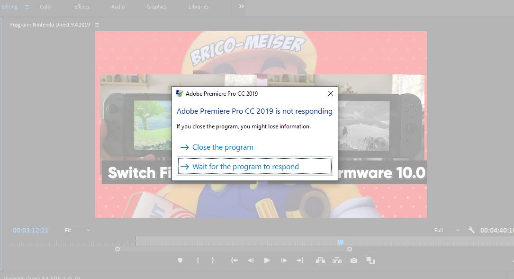Switch to the Libraries workspace

coord(198,7)
